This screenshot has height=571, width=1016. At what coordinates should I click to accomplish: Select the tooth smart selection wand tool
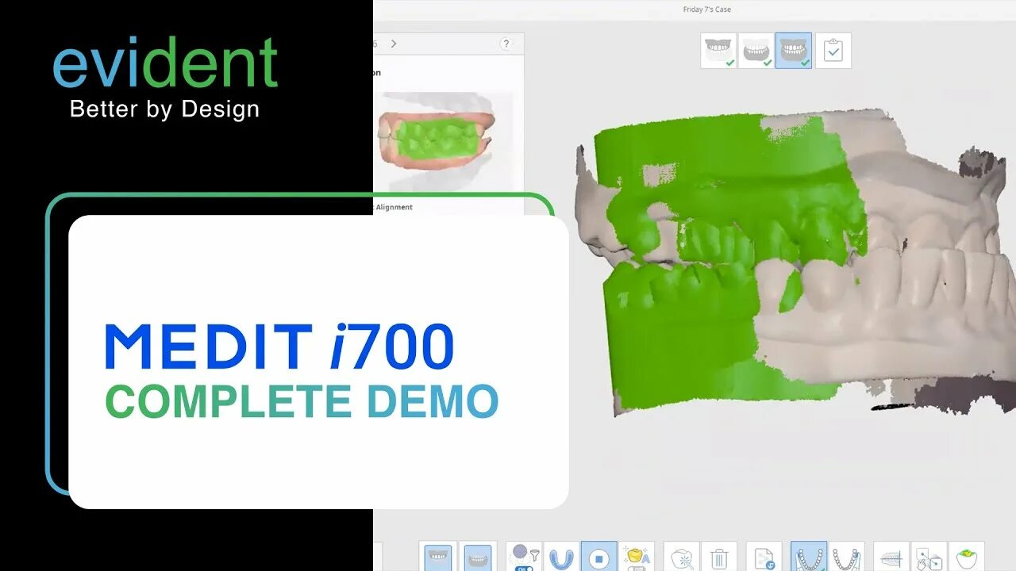pos(681,558)
